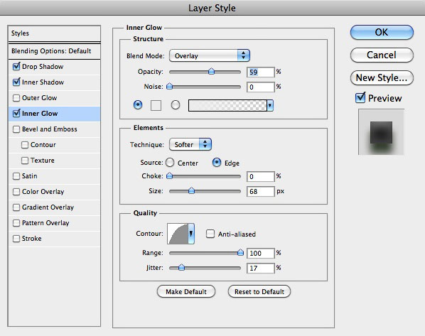
Task: Uncheck the Inner Glow checkbox
Action: coord(16,113)
